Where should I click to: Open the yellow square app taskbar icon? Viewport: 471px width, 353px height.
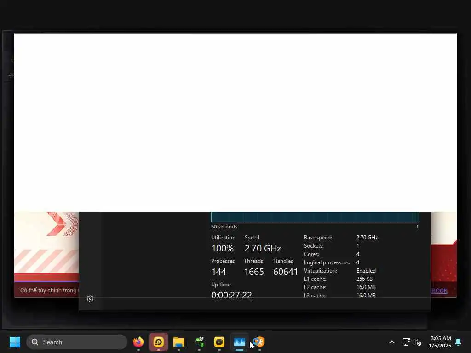tap(219, 342)
